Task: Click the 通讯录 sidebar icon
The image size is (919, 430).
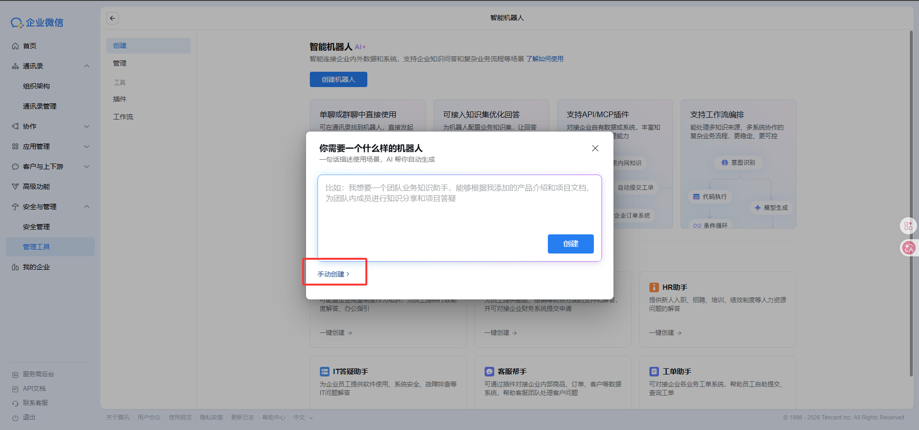Action: (15, 66)
